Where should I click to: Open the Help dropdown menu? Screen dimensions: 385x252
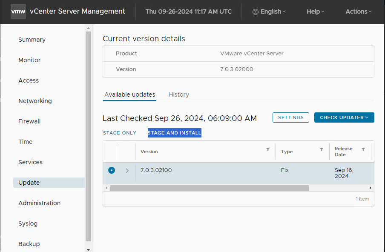click(316, 11)
